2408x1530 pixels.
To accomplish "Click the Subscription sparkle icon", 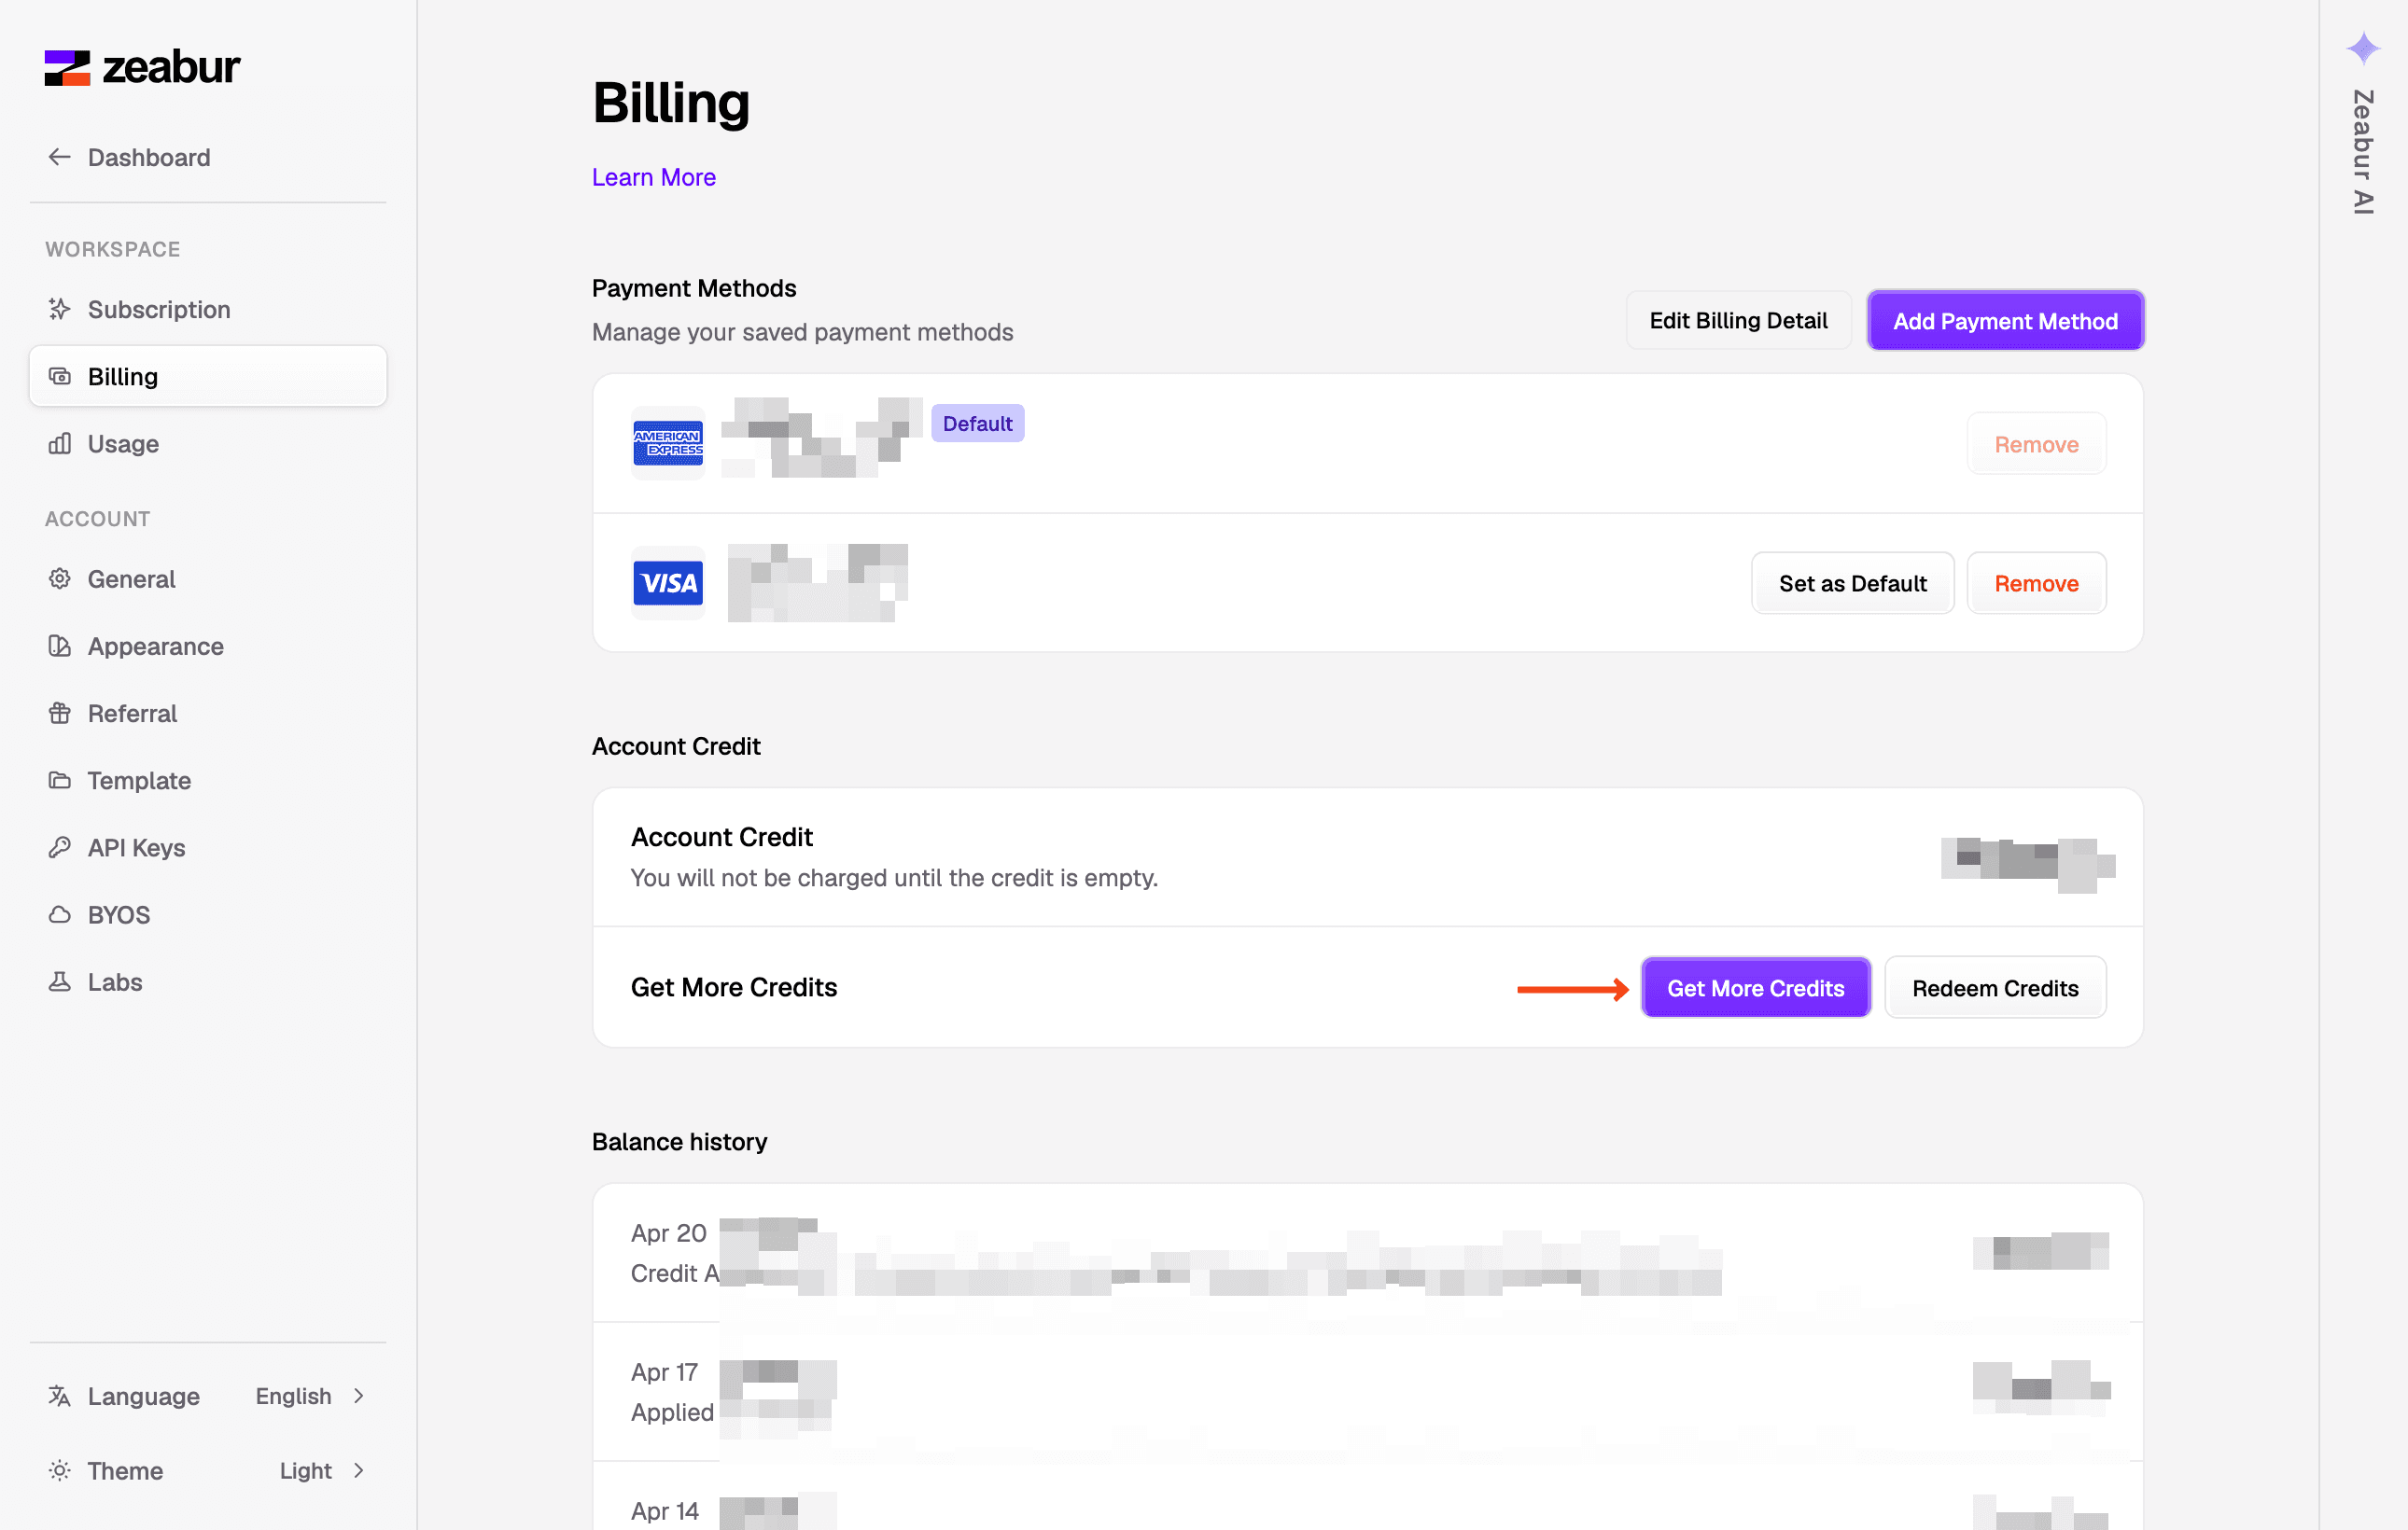I will (x=60, y=310).
